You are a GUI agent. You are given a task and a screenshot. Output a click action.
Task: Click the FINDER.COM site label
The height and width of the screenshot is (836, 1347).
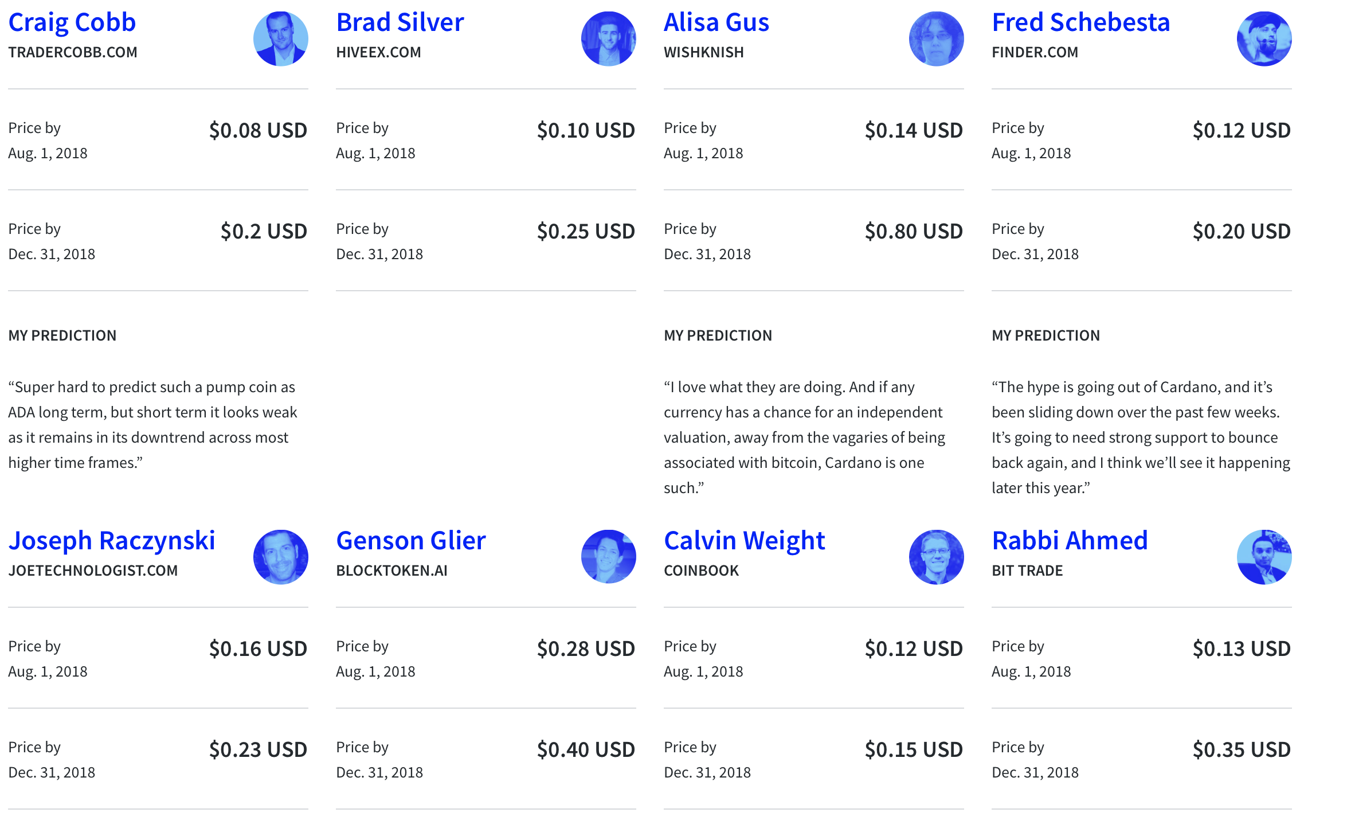(x=1035, y=53)
